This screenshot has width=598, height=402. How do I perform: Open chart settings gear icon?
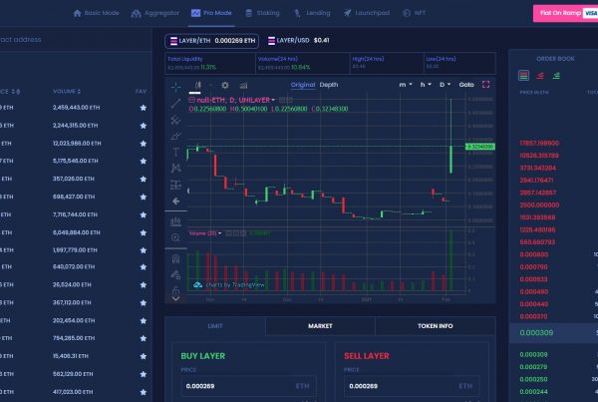pyautogui.click(x=224, y=86)
